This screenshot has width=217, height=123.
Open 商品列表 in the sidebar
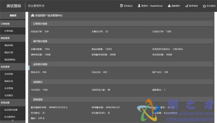[13, 45]
